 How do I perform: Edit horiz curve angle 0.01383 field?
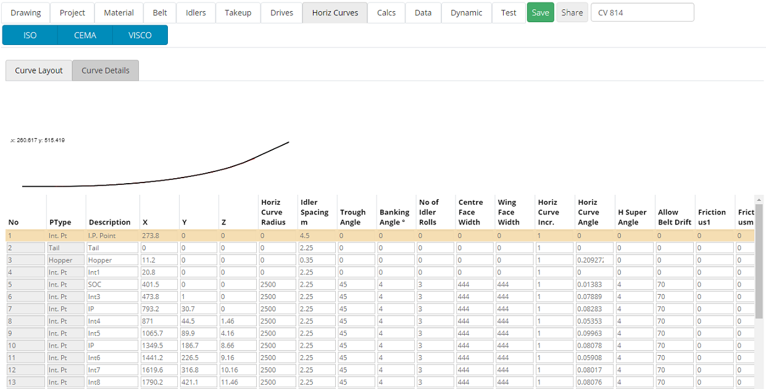click(x=595, y=284)
